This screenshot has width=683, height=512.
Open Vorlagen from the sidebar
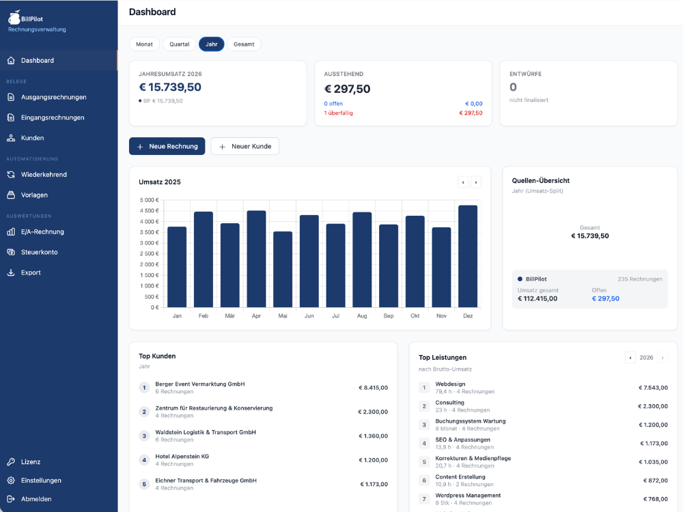pyautogui.click(x=59, y=195)
